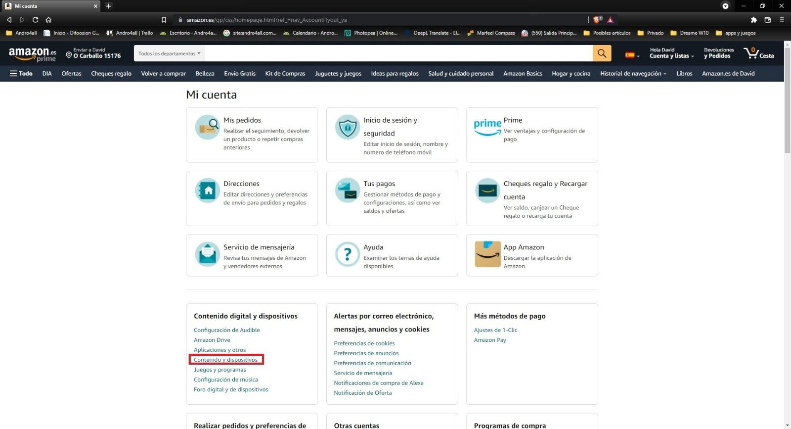Open the browser extensions puzzle icon
The height and width of the screenshot is (429, 791).
click(753, 20)
